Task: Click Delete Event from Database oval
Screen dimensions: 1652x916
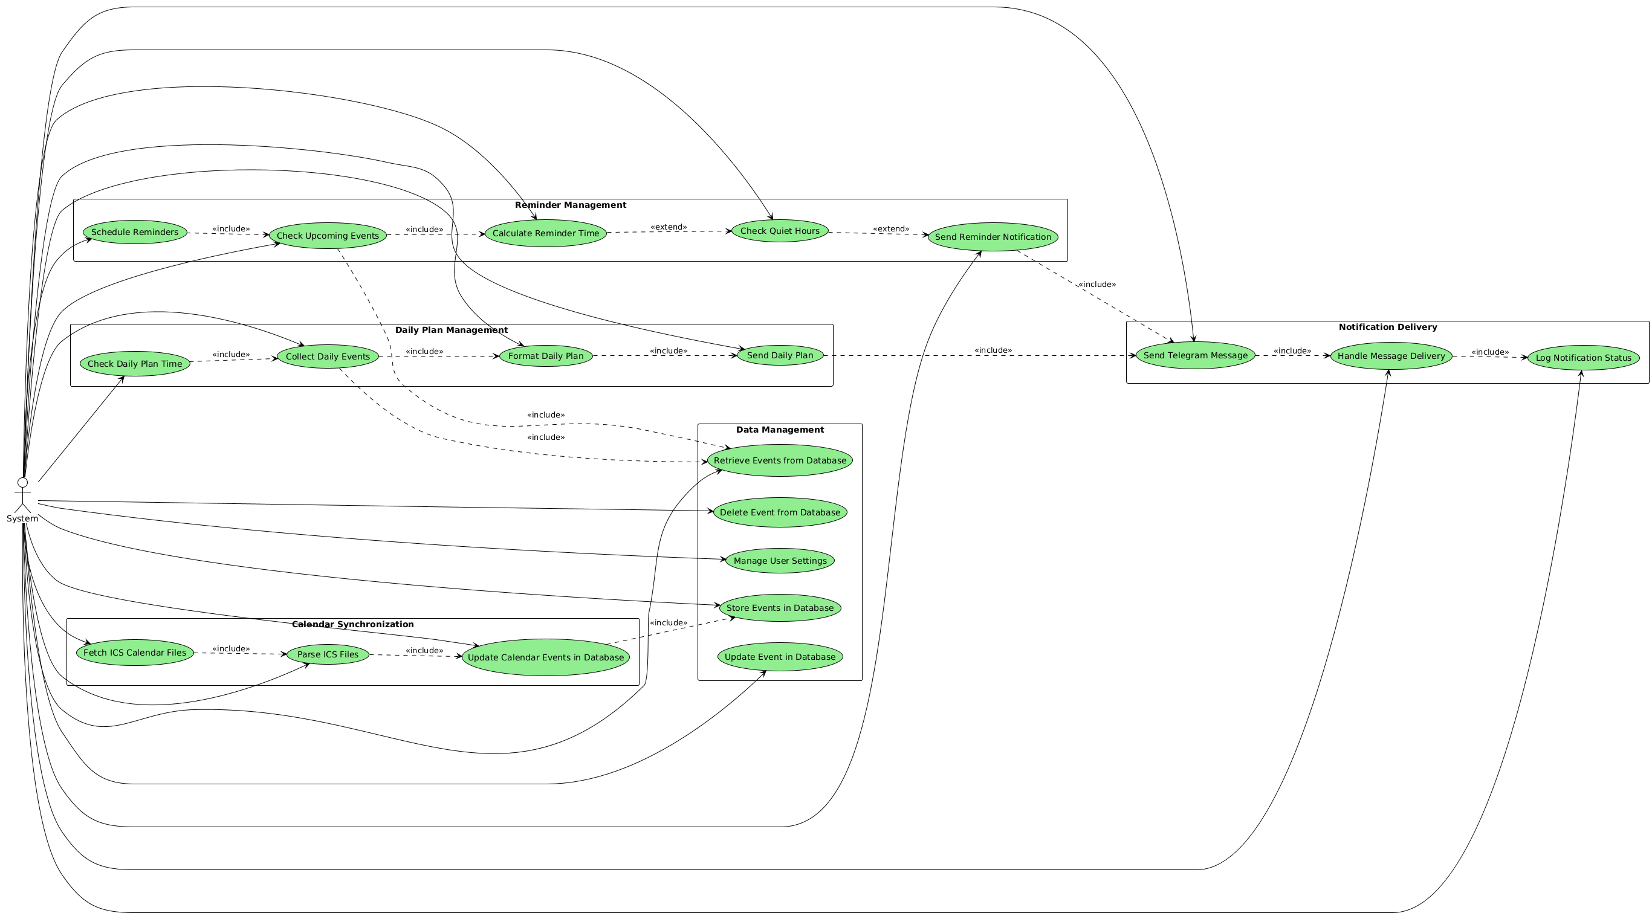Action: 780,512
